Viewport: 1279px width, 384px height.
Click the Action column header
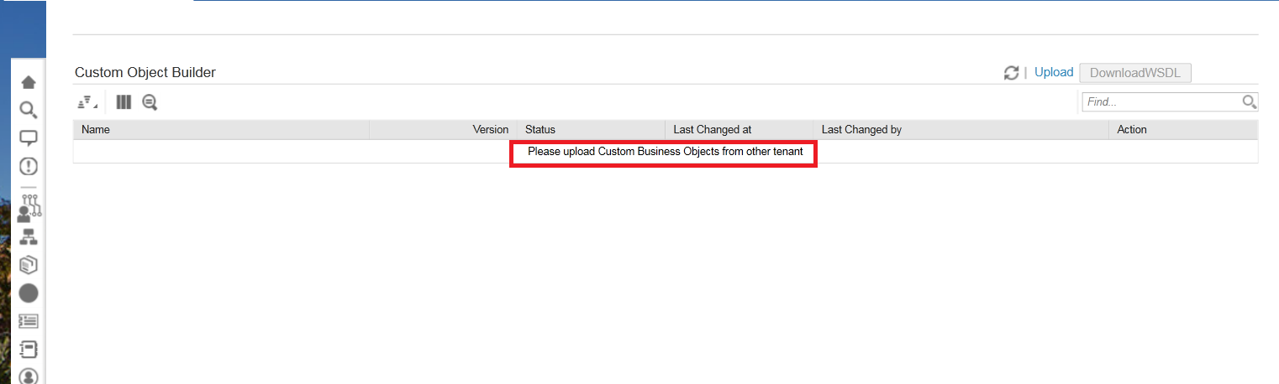[x=1183, y=130]
